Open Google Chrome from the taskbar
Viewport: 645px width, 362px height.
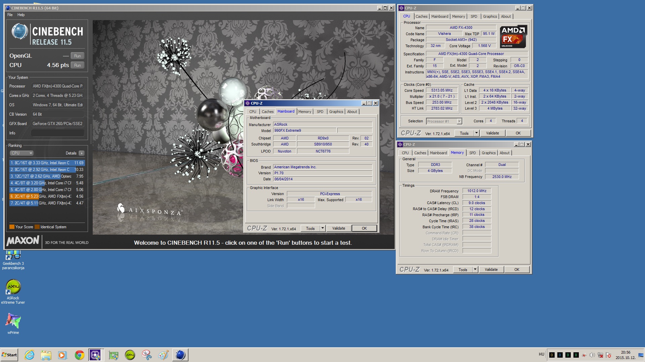click(80, 355)
